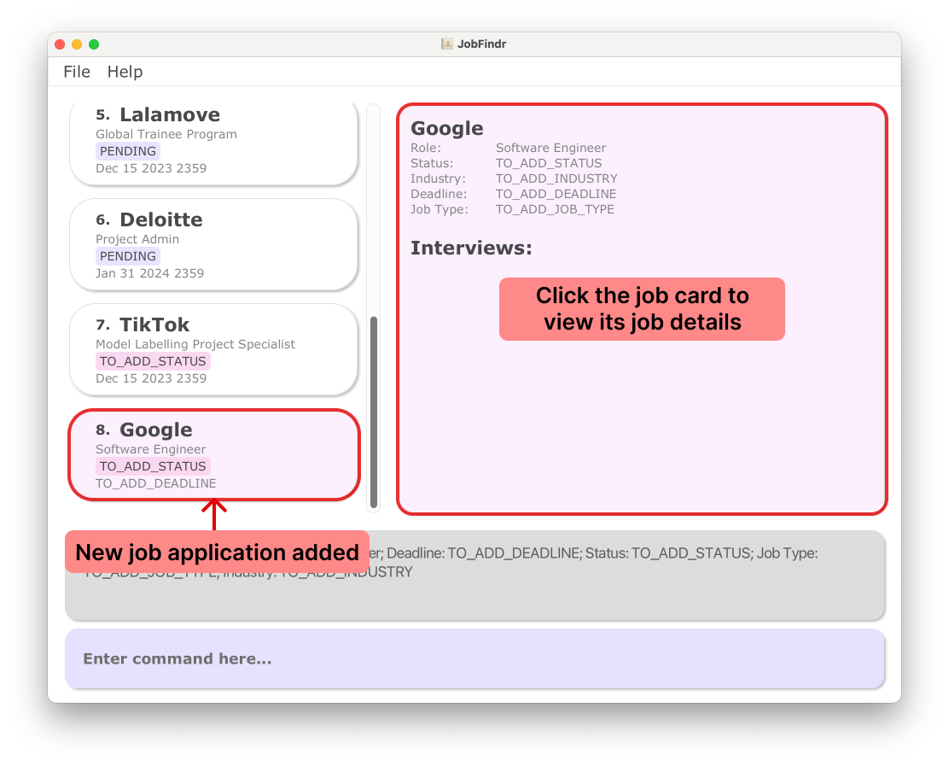The height and width of the screenshot is (766, 949).
Task: Select the Google job card in the list
Action: tap(213, 455)
